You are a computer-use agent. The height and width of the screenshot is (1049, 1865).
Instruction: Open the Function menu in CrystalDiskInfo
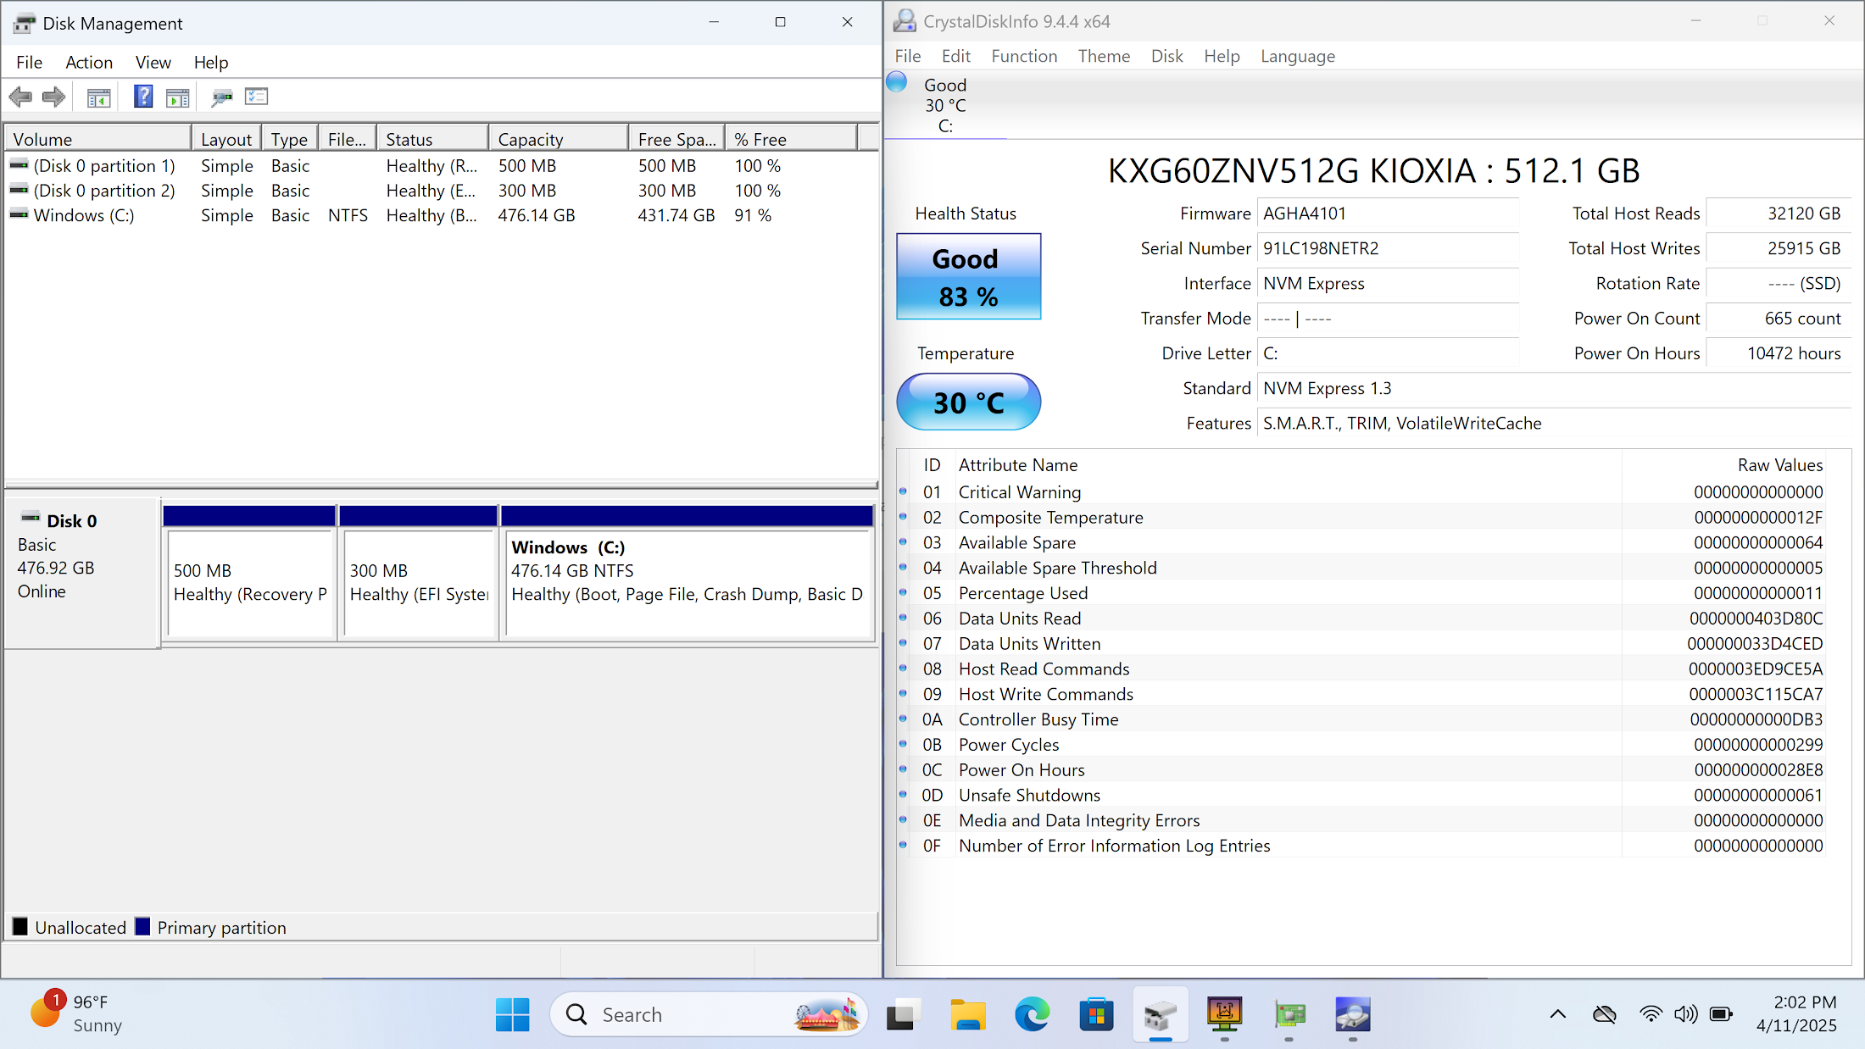click(1024, 56)
